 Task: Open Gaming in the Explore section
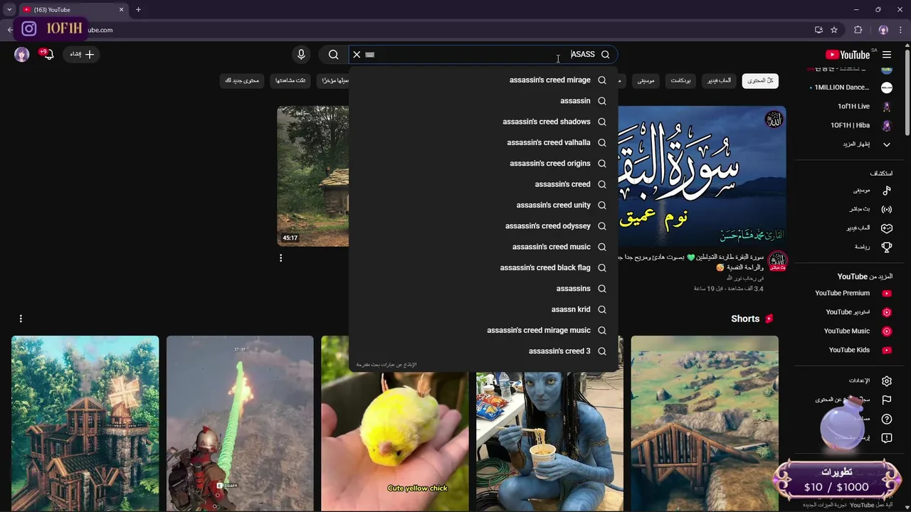[870, 228]
